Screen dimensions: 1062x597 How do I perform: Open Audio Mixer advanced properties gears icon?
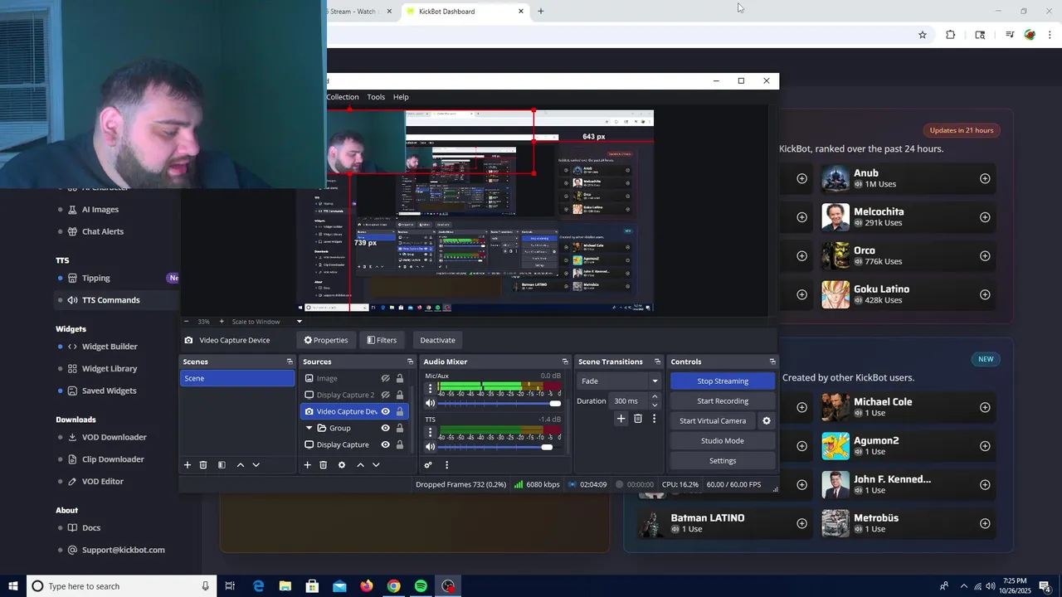[x=428, y=465]
